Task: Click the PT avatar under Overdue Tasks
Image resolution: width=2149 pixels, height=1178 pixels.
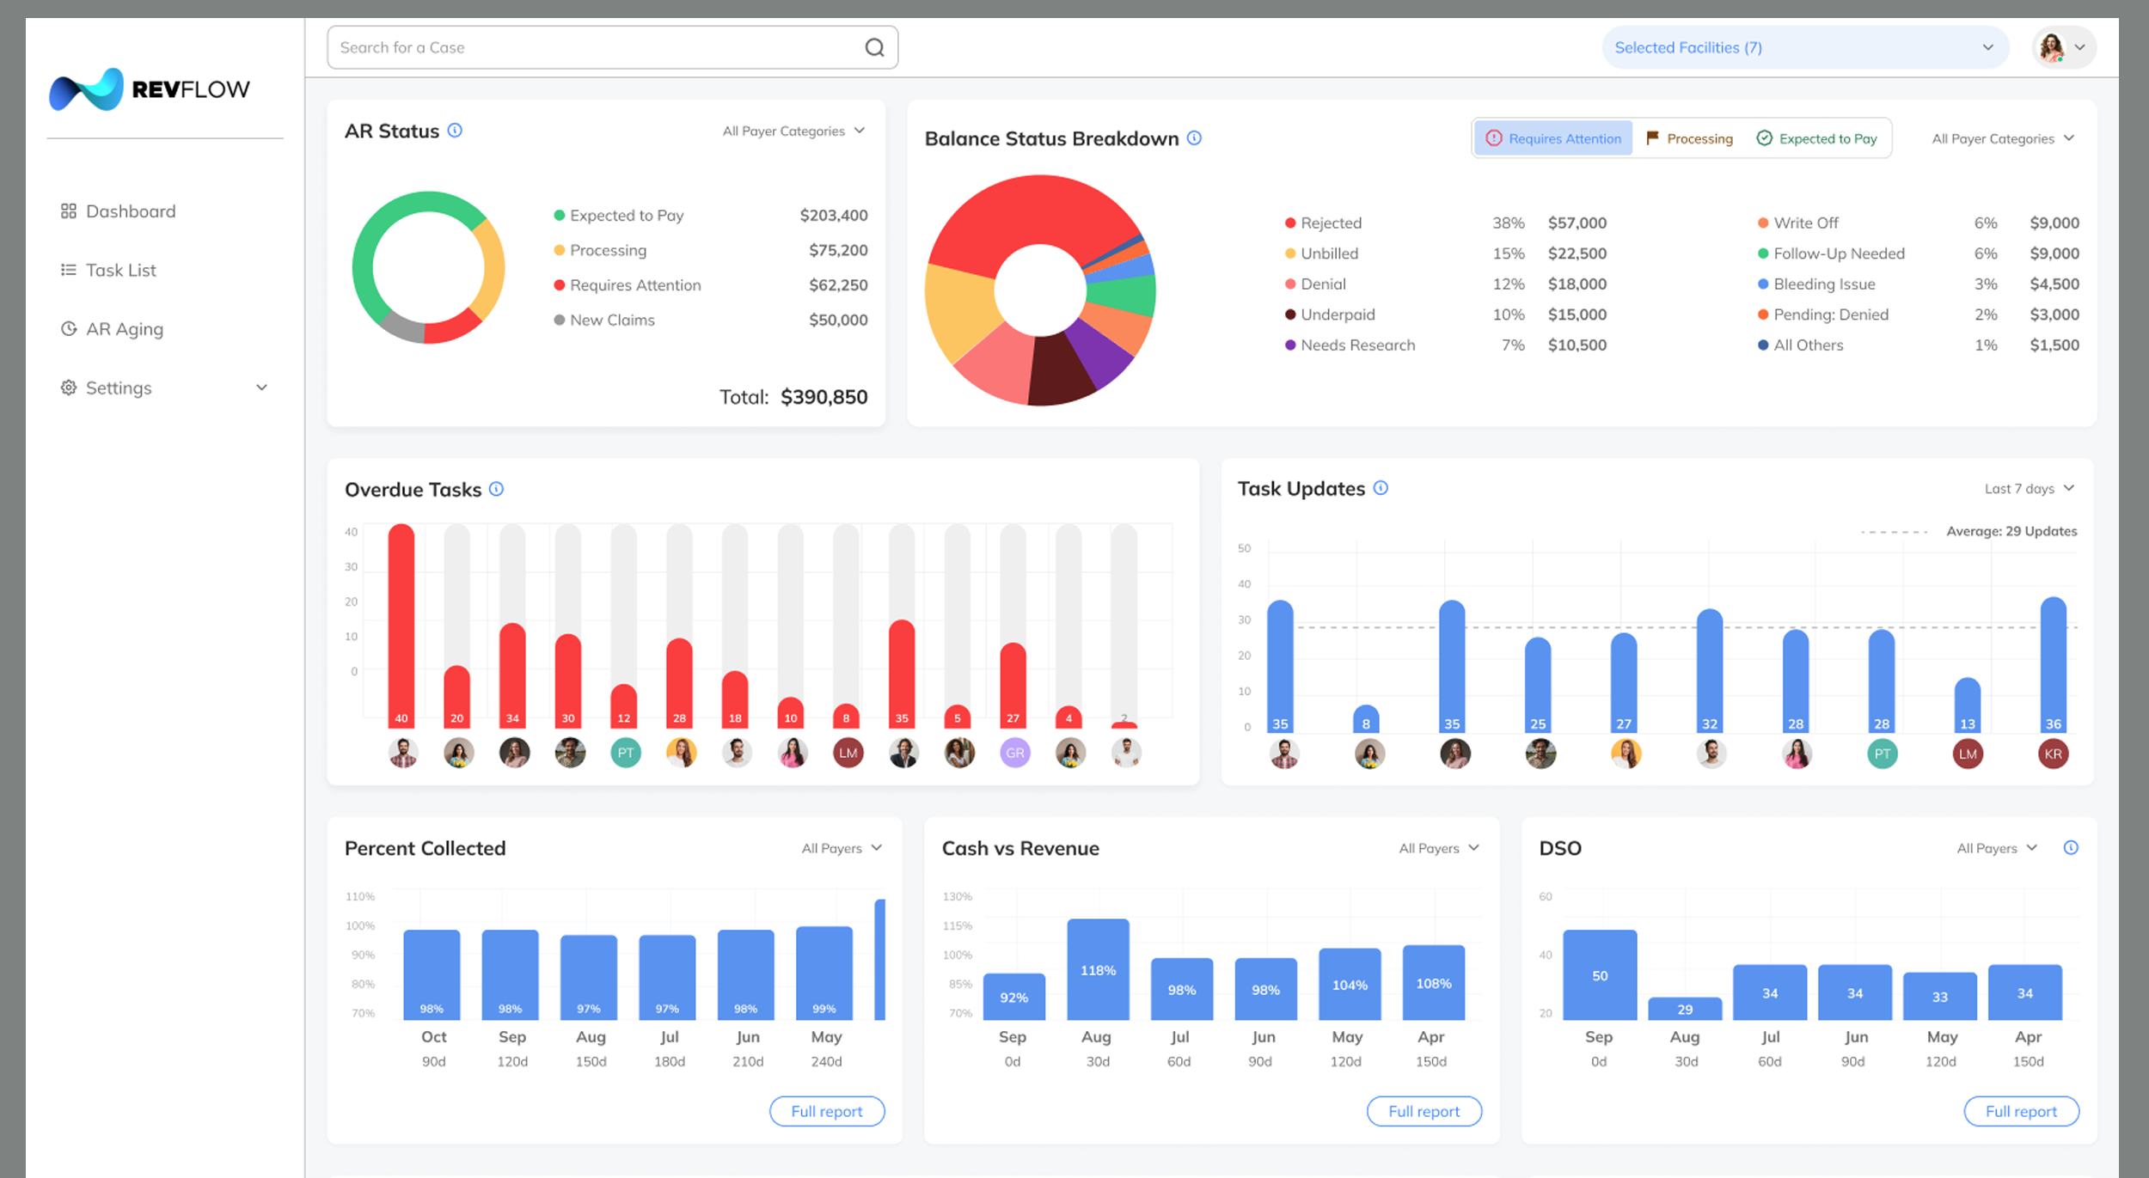Action: coord(625,754)
